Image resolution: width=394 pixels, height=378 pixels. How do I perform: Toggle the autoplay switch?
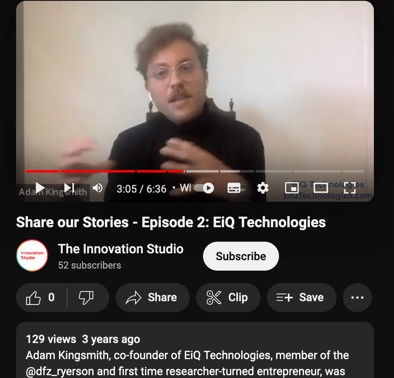[x=204, y=188]
